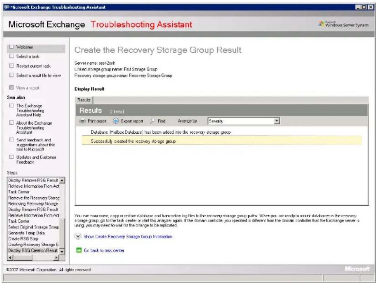Toggle the Exchange Troubleshooting Assistant Help checkbox

pos(11,105)
